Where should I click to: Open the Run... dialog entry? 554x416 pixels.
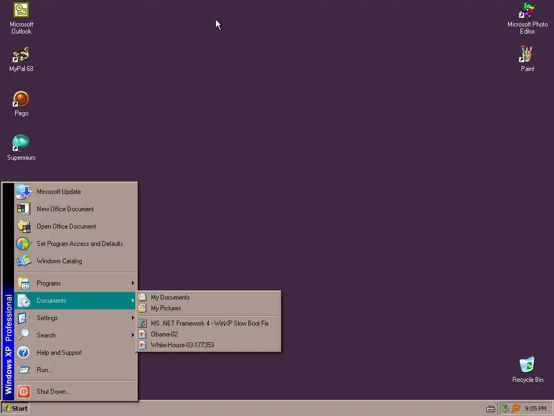[76, 370]
